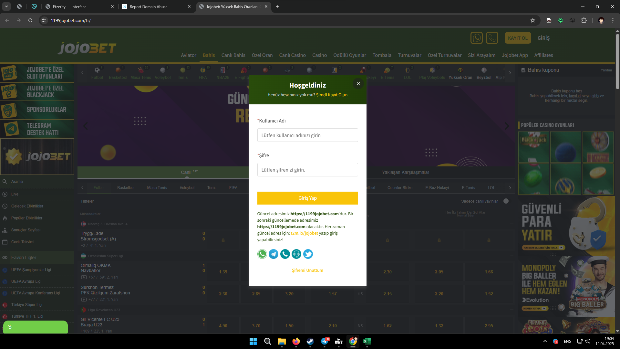Image resolution: width=620 pixels, height=349 pixels.
Task: Open the Telegram Destek Hattı banner
Action: (37, 129)
